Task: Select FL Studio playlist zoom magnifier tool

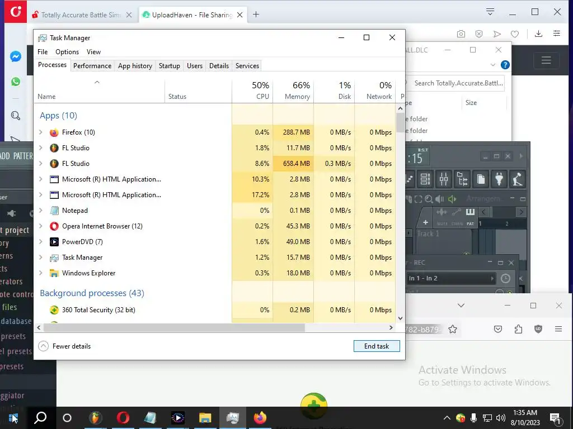Action: pos(429,199)
